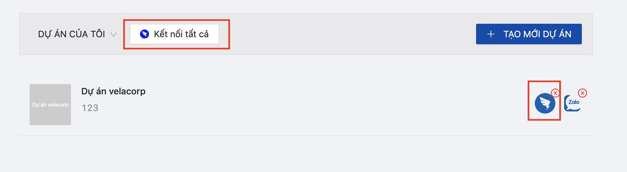Open the Dự án velacorp project title
Viewport: 627px width, 172px height.
coord(113,91)
